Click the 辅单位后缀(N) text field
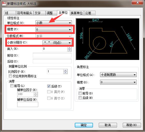 pos(28,104)
